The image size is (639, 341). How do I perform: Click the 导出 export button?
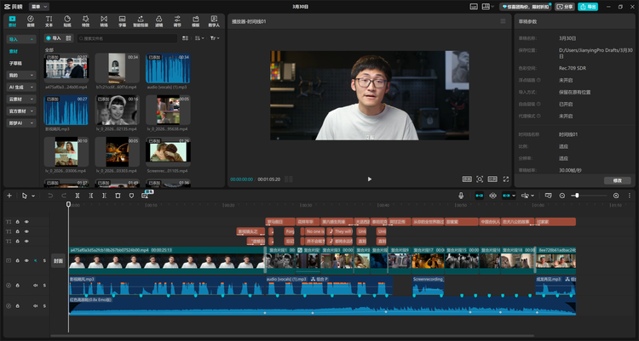point(588,7)
